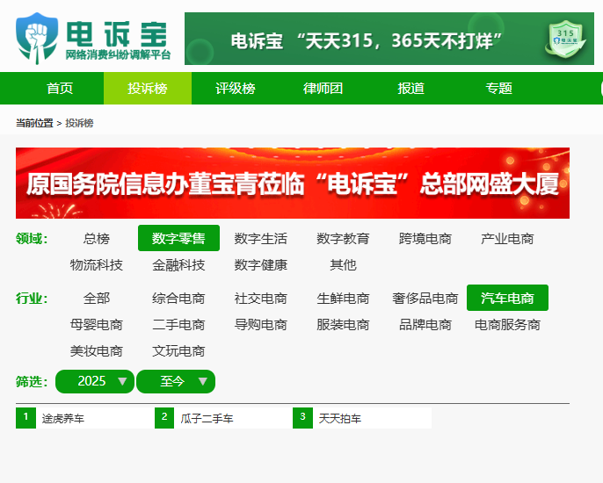Choose 服装电商 industry filter

[343, 324]
